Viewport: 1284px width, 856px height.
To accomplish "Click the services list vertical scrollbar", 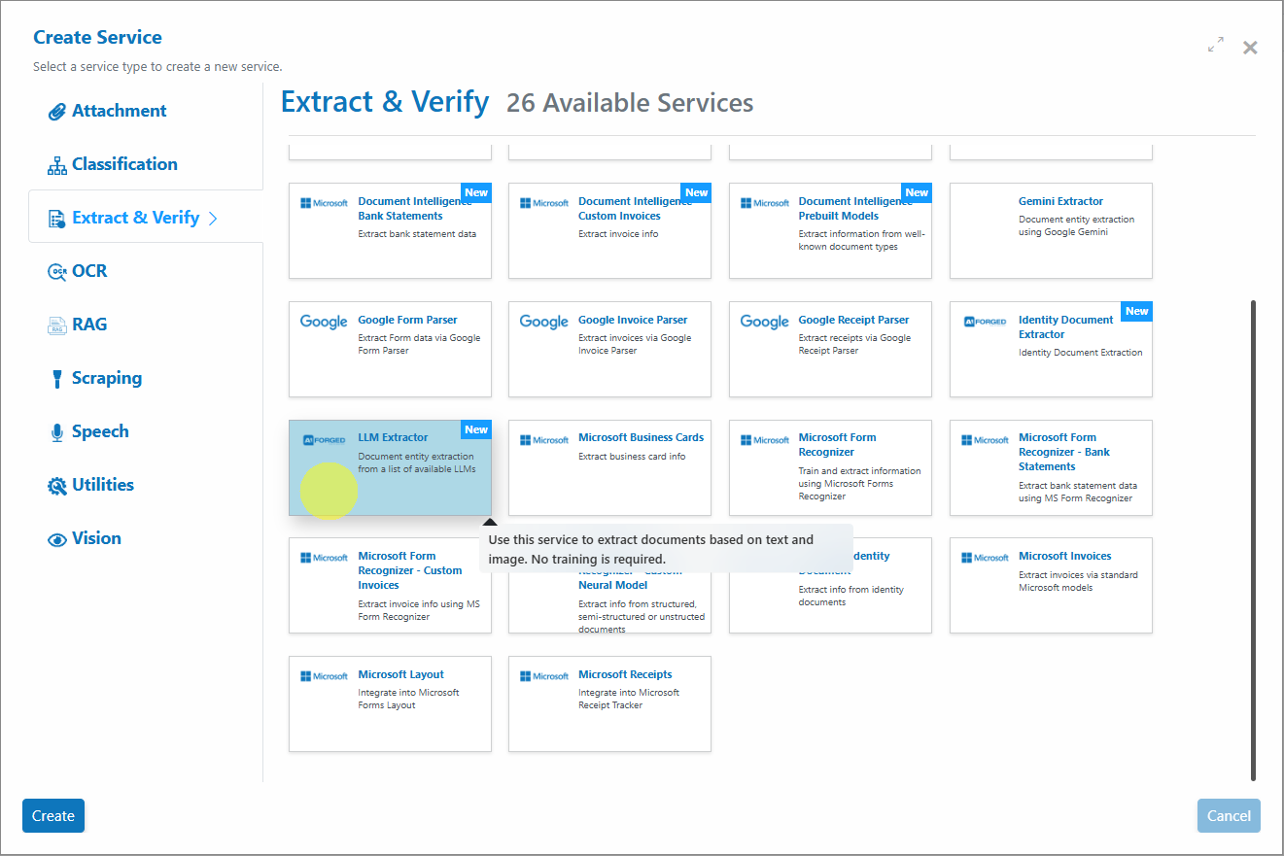I will [x=1253, y=539].
